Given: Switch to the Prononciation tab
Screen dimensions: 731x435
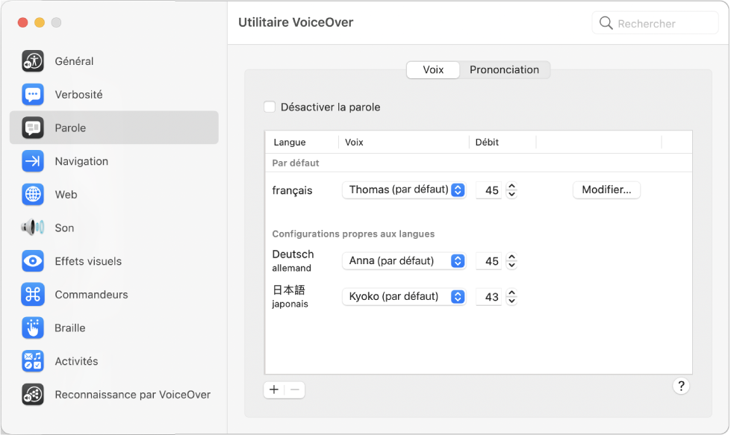Looking at the screenshot, I should (x=505, y=70).
